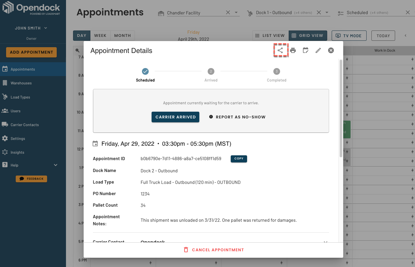
Task: Select the appointment ID text
Action: 181,159
